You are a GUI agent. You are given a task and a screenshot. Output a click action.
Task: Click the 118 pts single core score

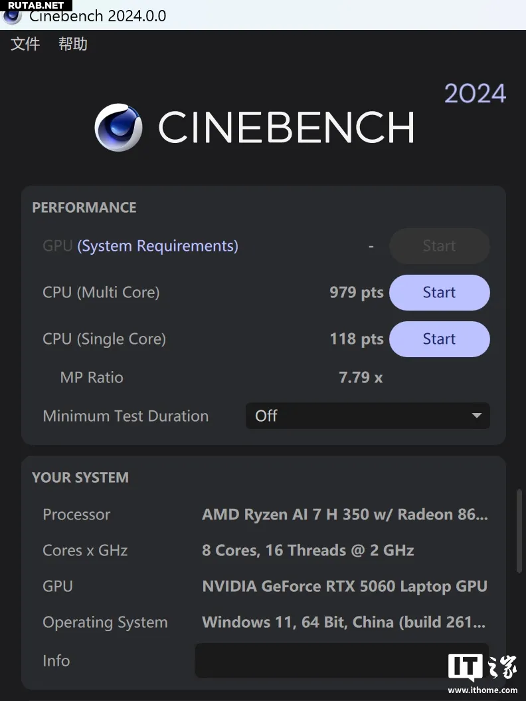(357, 339)
